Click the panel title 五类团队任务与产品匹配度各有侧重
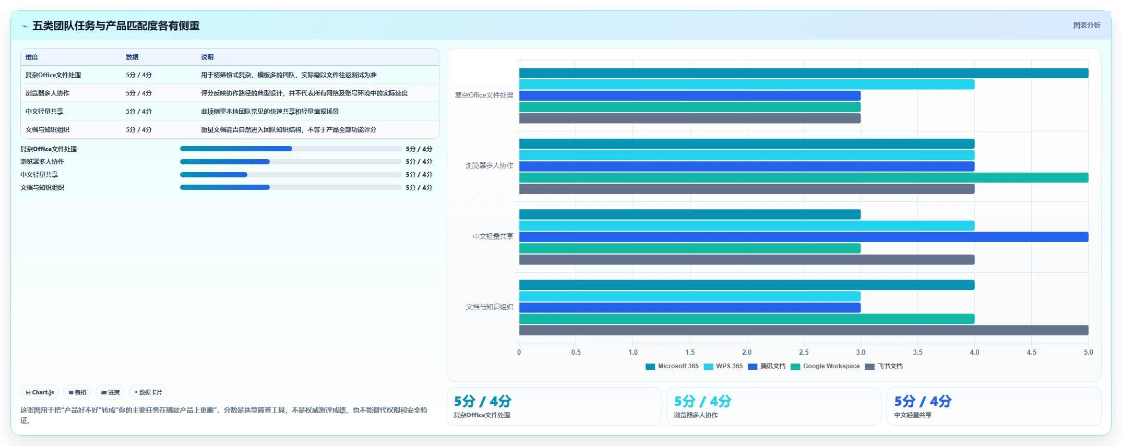 coord(116,26)
